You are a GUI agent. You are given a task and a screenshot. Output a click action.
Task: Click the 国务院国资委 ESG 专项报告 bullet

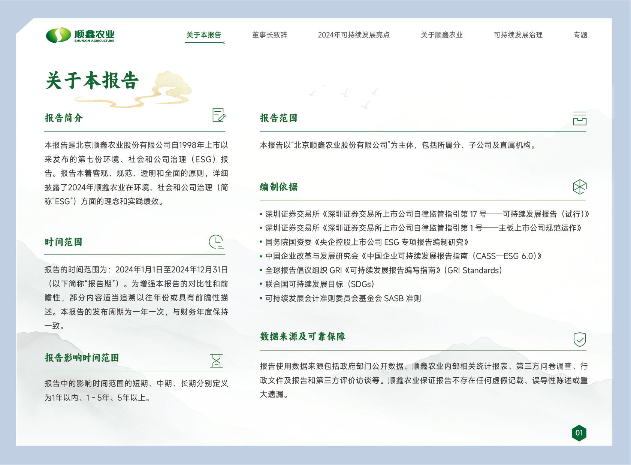[364, 242]
